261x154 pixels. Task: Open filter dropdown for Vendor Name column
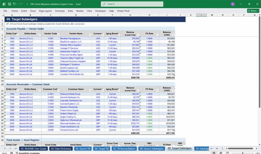90,35
